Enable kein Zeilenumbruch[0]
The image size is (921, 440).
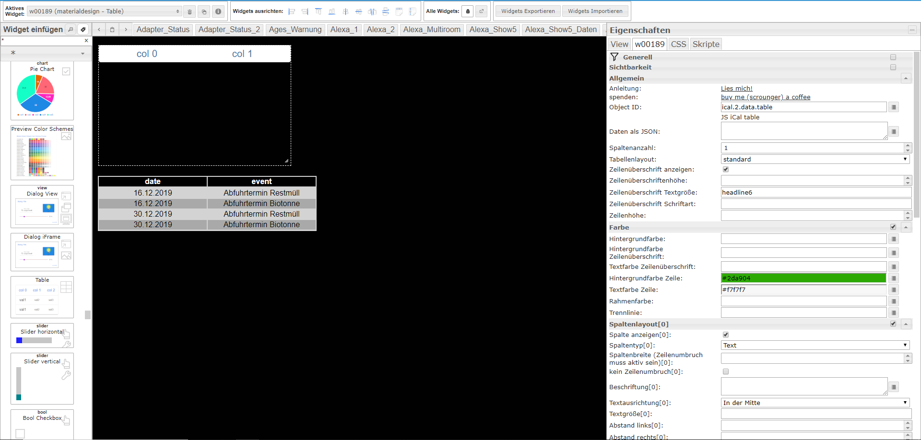pos(726,371)
